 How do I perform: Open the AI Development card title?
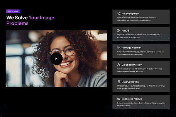coord(130,13)
